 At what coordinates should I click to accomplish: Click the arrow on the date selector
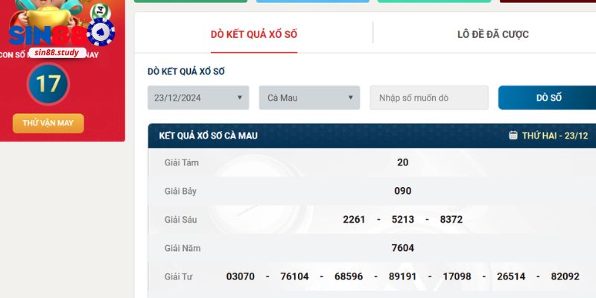coord(240,98)
